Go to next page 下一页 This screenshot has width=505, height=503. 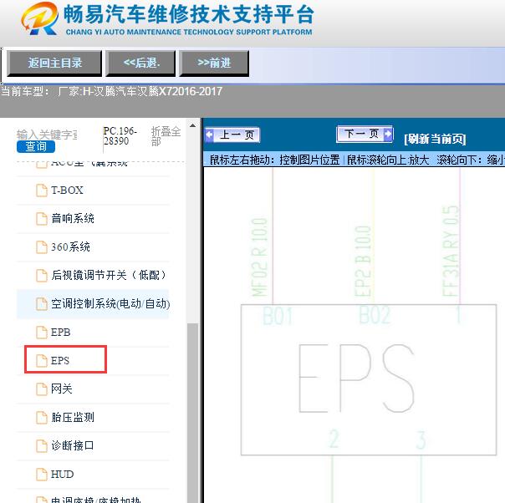365,134
